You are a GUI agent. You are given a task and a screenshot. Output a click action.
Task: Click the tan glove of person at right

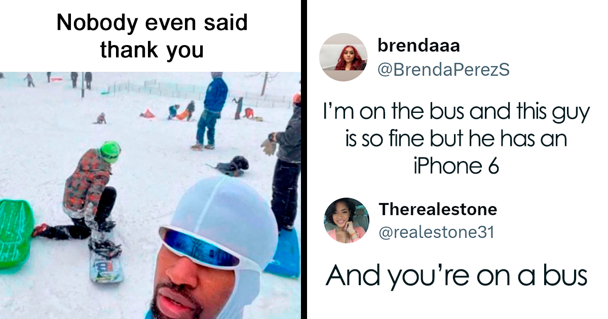tap(269, 146)
